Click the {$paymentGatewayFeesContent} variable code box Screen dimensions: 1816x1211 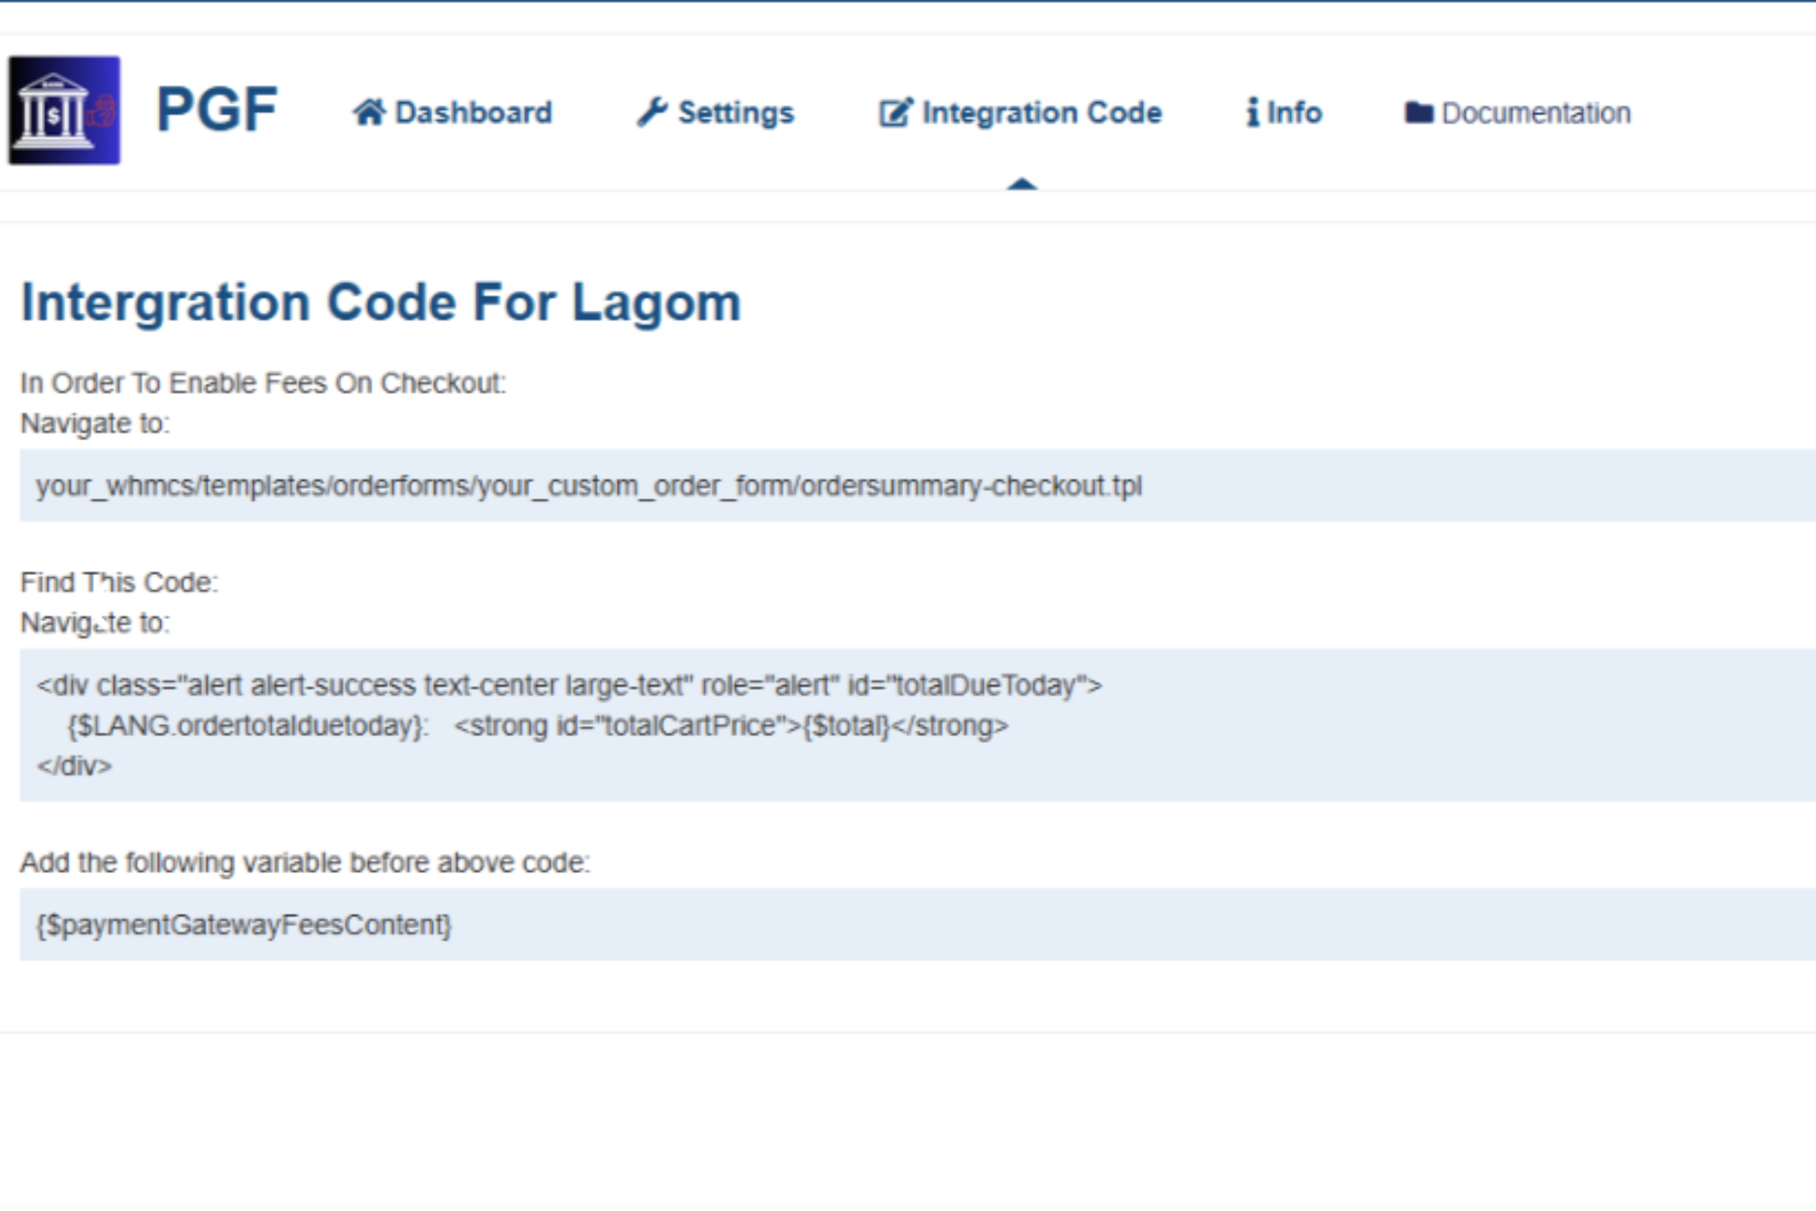pyautogui.click(x=243, y=924)
